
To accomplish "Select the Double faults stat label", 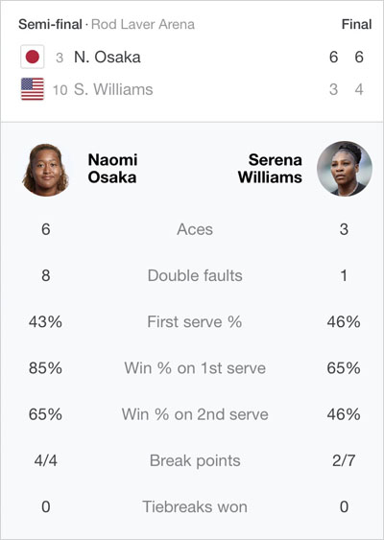I will click(195, 275).
